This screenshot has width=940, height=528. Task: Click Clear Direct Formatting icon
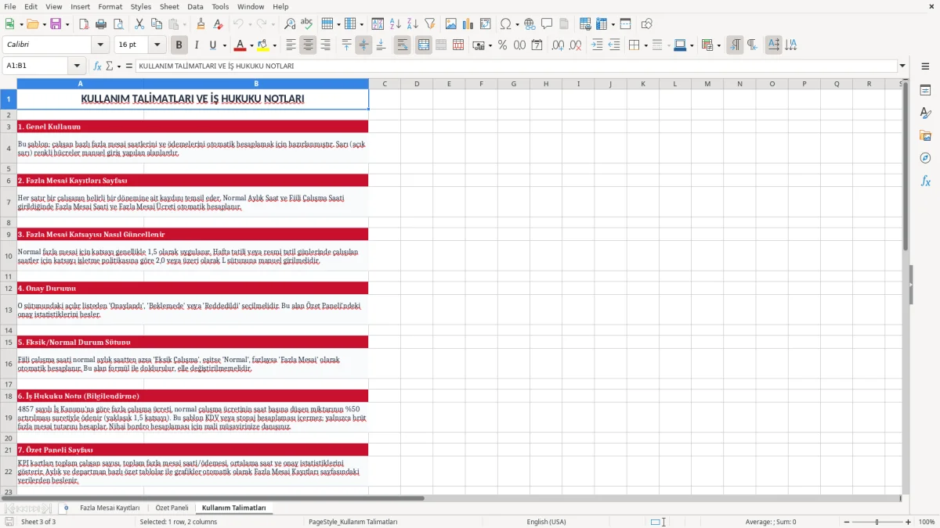click(x=218, y=24)
